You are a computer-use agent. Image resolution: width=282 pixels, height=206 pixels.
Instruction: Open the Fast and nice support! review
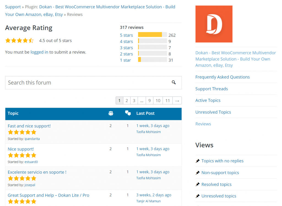click(29, 126)
